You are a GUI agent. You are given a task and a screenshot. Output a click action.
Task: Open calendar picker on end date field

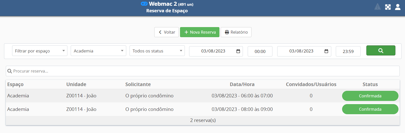pos(326,51)
